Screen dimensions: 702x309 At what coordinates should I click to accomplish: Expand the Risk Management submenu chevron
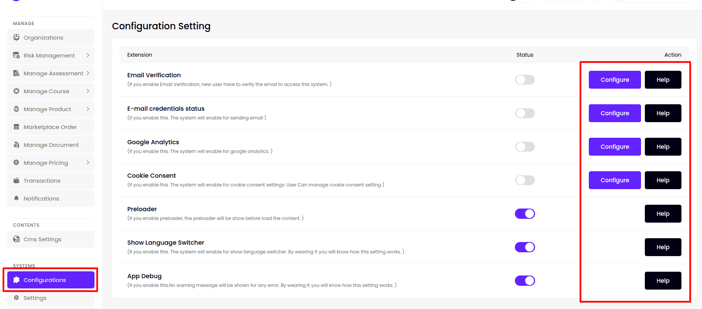click(88, 55)
